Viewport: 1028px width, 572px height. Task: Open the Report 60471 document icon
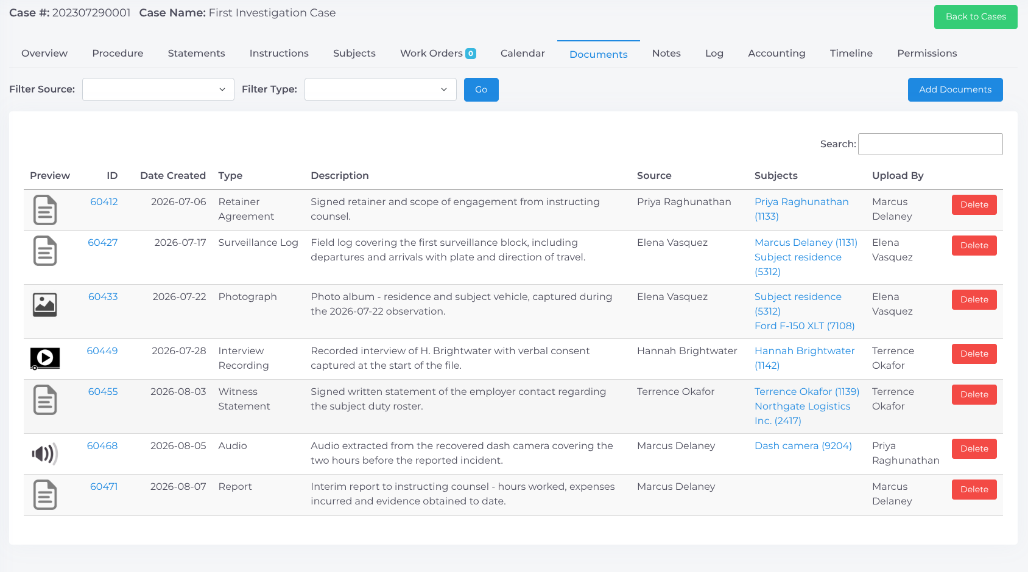point(45,495)
